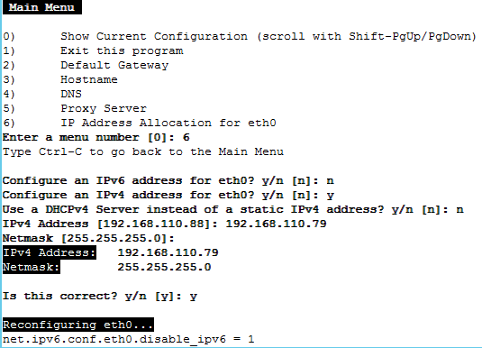Click the highlighted Netmask label
The image size is (482, 348).
click(x=32, y=267)
